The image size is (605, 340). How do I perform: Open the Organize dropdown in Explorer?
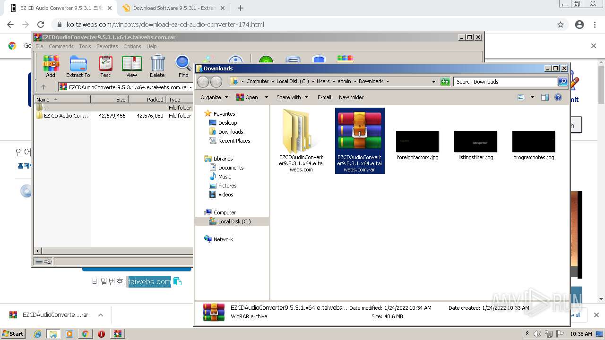point(214,97)
